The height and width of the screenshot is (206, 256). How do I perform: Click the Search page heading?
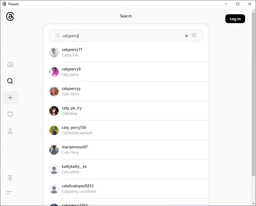click(x=126, y=16)
